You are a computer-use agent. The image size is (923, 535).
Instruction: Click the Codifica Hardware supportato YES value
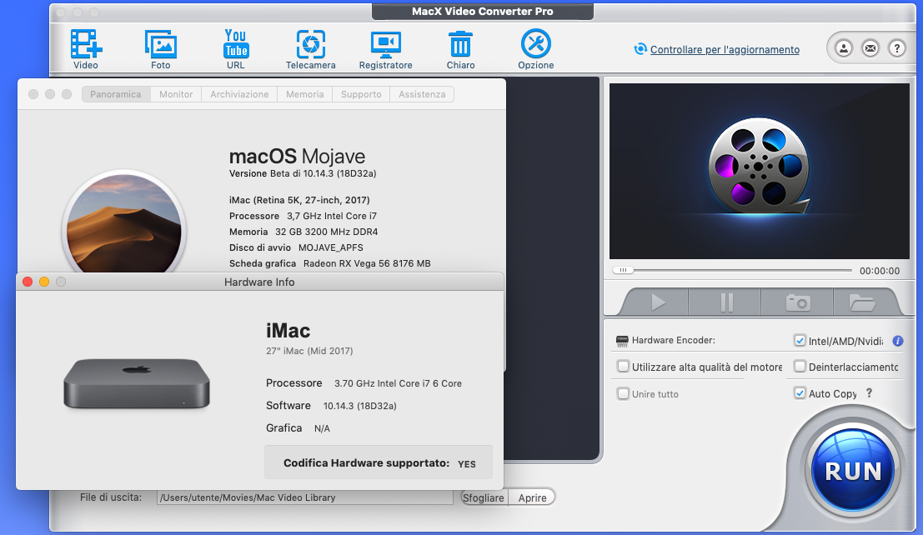467,464
